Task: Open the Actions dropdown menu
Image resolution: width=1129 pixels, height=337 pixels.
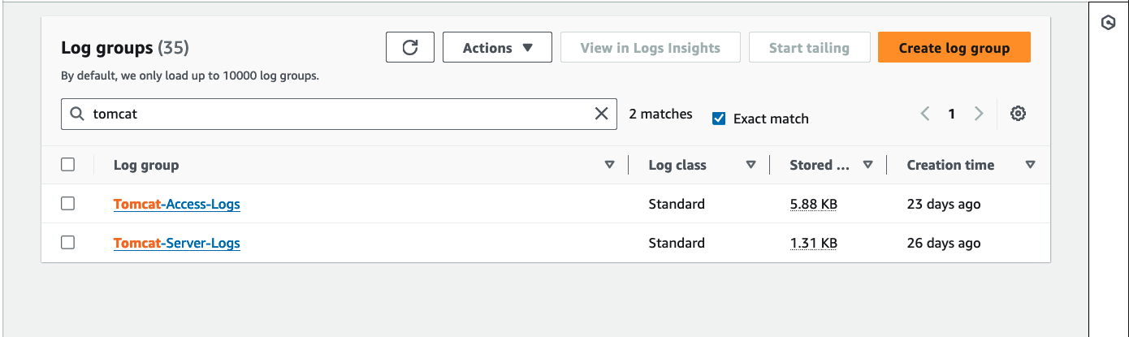Action: coord(497,48)
